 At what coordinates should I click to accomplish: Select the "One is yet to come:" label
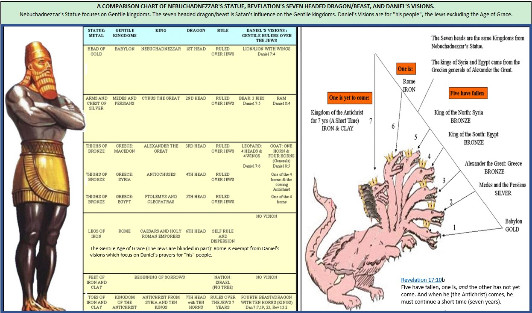[x=349, y=98]
